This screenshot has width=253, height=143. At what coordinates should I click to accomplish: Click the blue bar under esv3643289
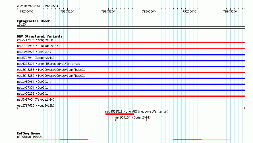tap(131, 78)
